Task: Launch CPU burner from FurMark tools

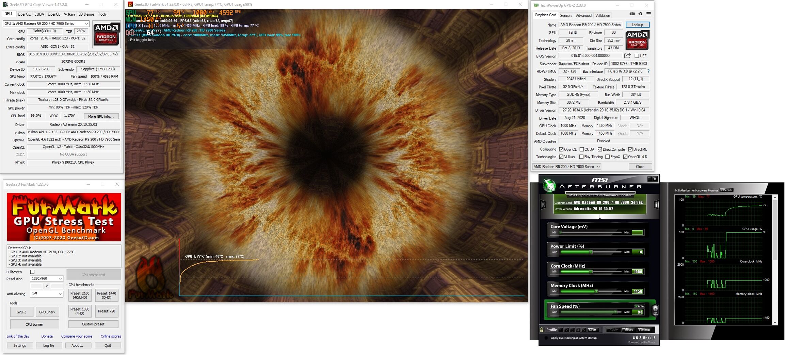Action: (34, 324)
